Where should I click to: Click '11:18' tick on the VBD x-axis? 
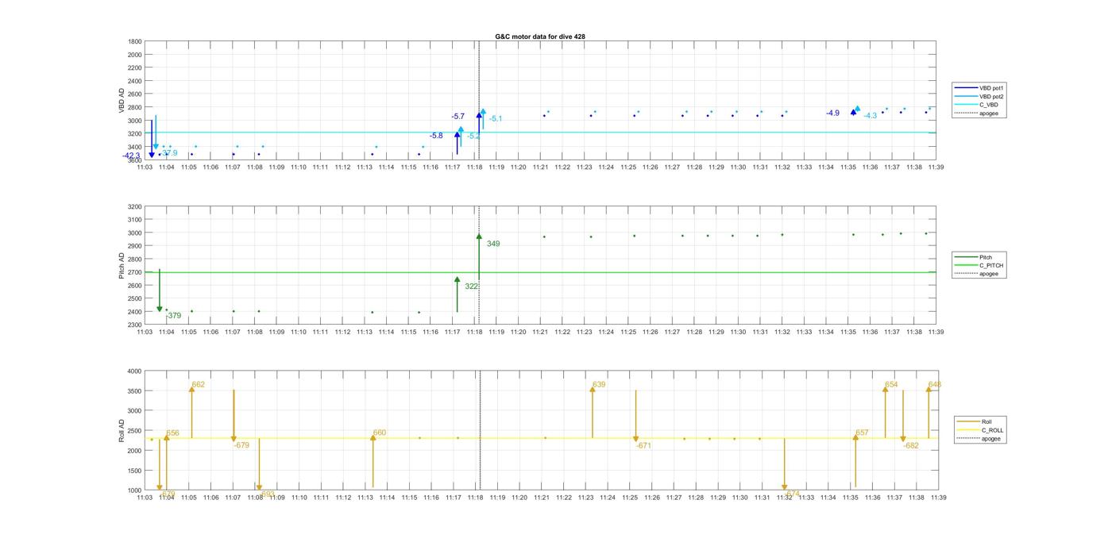tap(475, 167)
